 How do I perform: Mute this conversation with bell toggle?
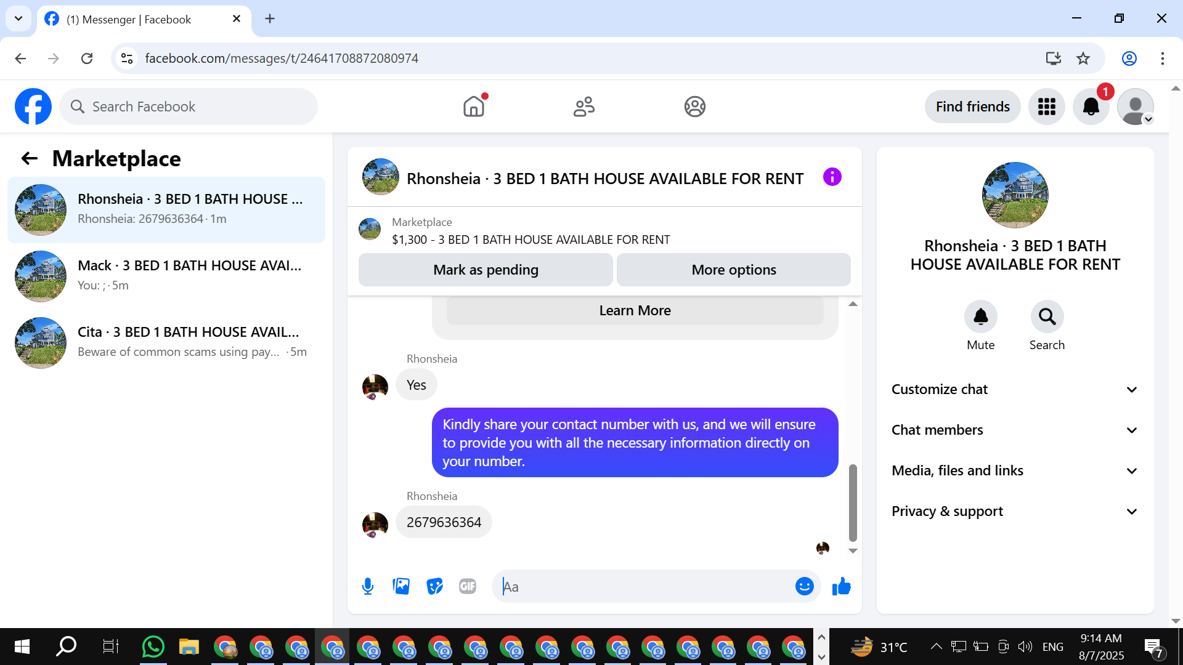tap(980, 316)
